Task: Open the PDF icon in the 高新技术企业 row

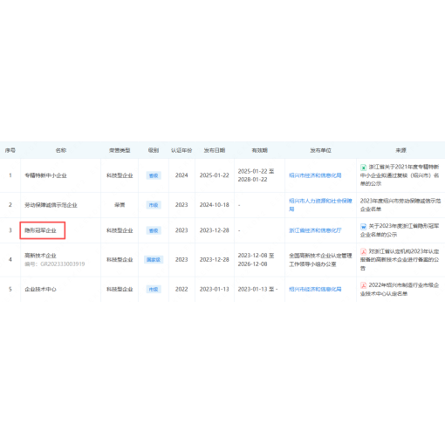Action: [x=363, y=251]
